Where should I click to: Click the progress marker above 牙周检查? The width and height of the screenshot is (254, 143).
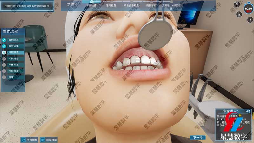pyautogui.click(x=112, y=2)
